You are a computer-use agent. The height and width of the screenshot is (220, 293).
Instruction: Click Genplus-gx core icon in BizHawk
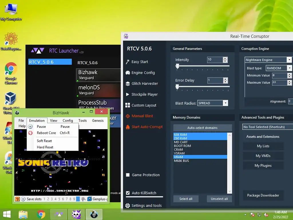click(x=90, y=199)
